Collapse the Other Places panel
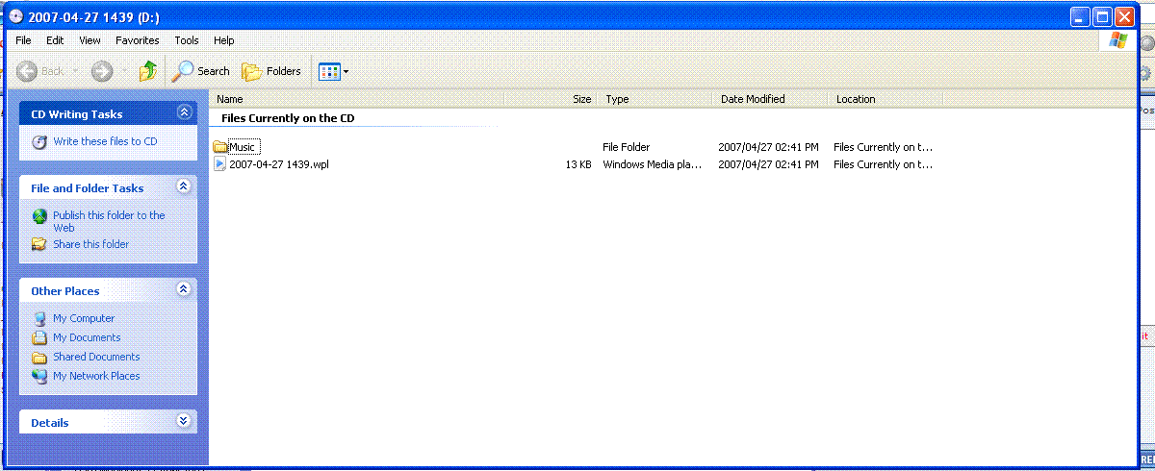This screenshot has height=471, width=1155. pos(185,290)
